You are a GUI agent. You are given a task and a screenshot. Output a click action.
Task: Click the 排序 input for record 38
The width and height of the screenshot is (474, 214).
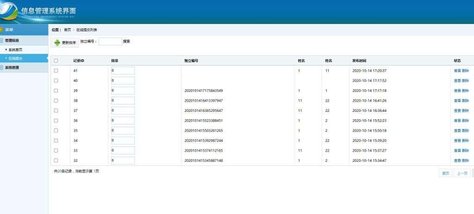(x=123, y=100)
